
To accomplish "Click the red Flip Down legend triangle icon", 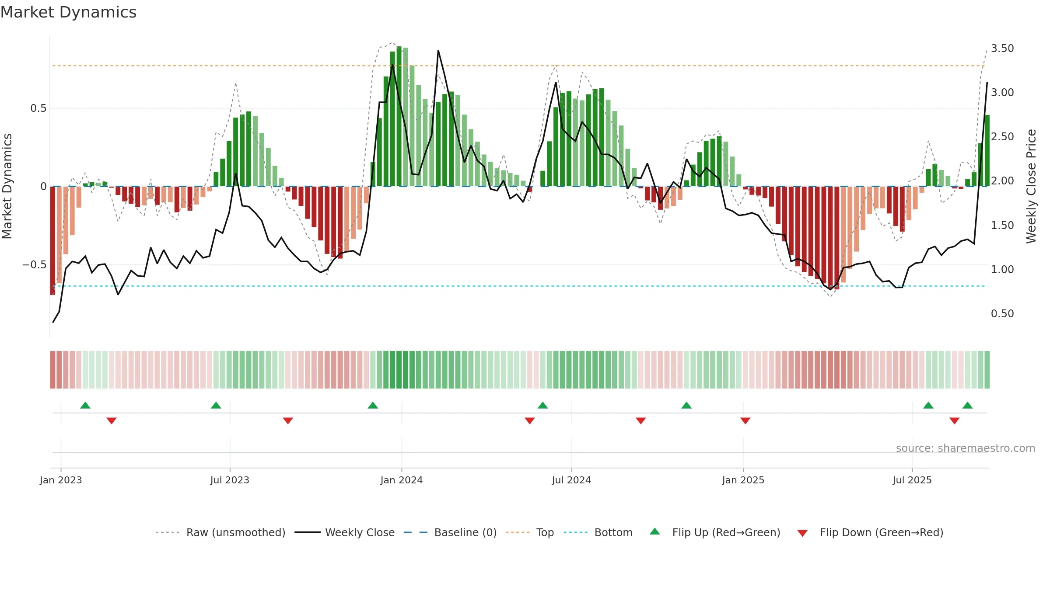I will pyautogui.click(x=802, y=533).
